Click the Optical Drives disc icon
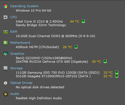The width and height of the screenshot is (125, 105). click(6, 83)
